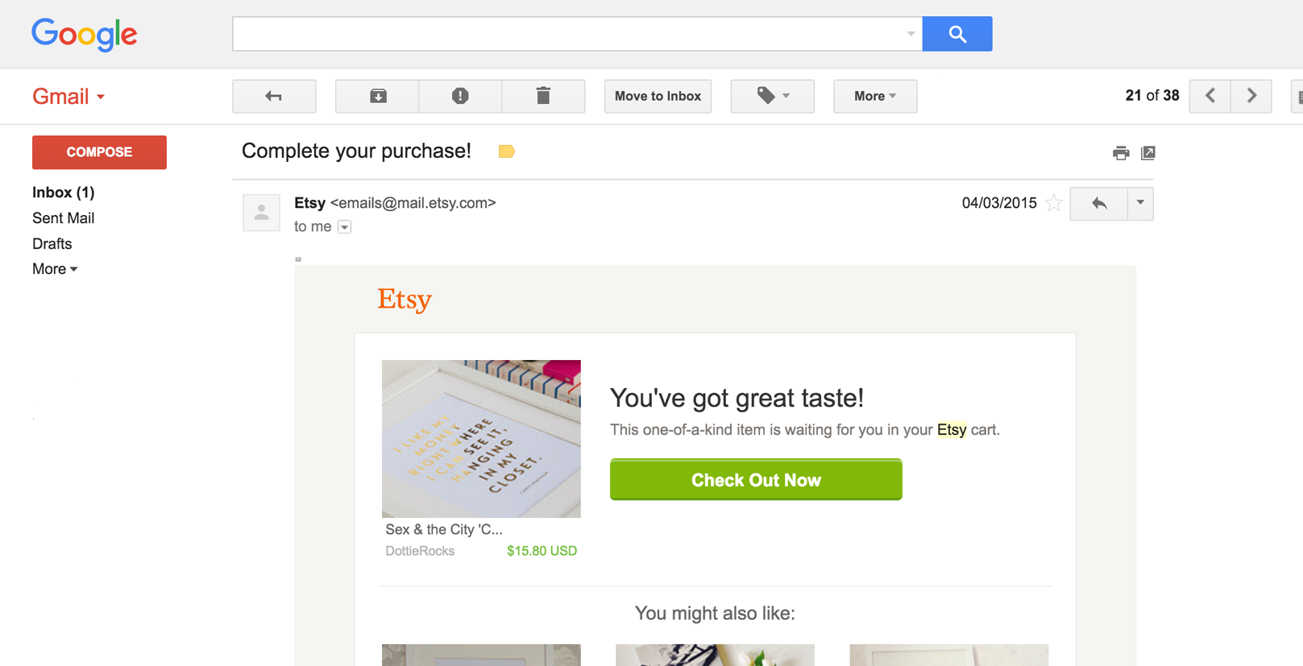This screenshot has height=666, width=1303.
Task: Toggle the yellow importance marker
Action: click(506, 151)
